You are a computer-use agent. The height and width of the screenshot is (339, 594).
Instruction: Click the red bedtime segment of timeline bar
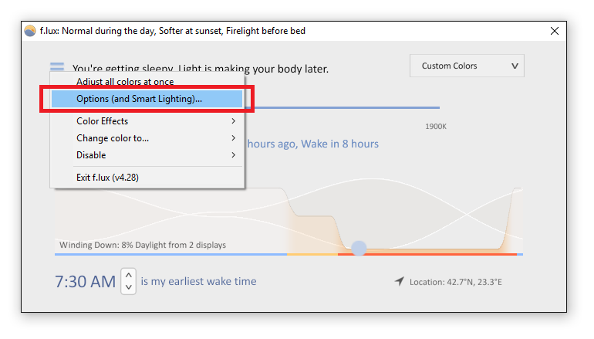pos(427,254)
